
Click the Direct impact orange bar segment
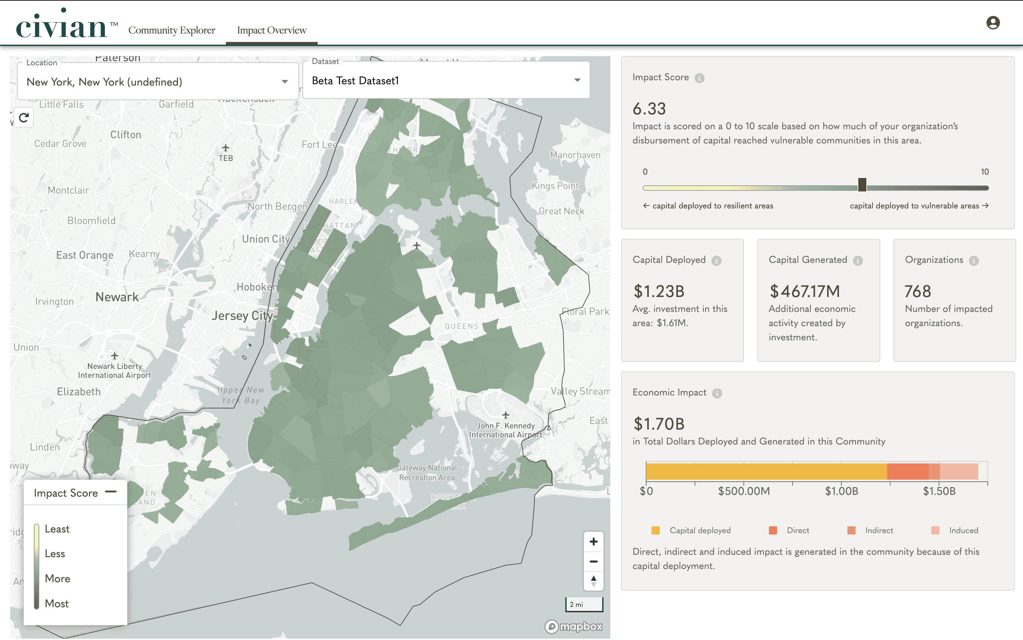tap(907, 472)
